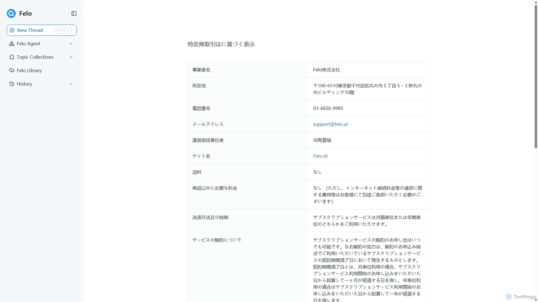Screen dimensions: 538x302
Task: Expand the Topic Collections chevron
Action: 71,57
